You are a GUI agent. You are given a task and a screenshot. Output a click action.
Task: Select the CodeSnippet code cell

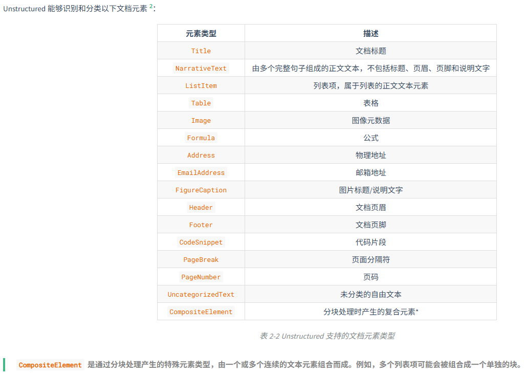point(201,242)
